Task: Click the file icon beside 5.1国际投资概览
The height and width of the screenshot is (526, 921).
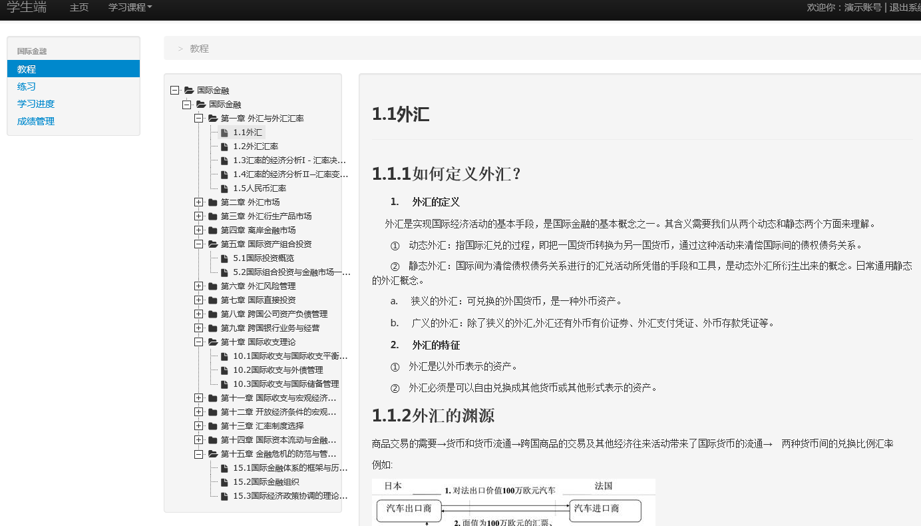Action: click(x=224, y=258)
